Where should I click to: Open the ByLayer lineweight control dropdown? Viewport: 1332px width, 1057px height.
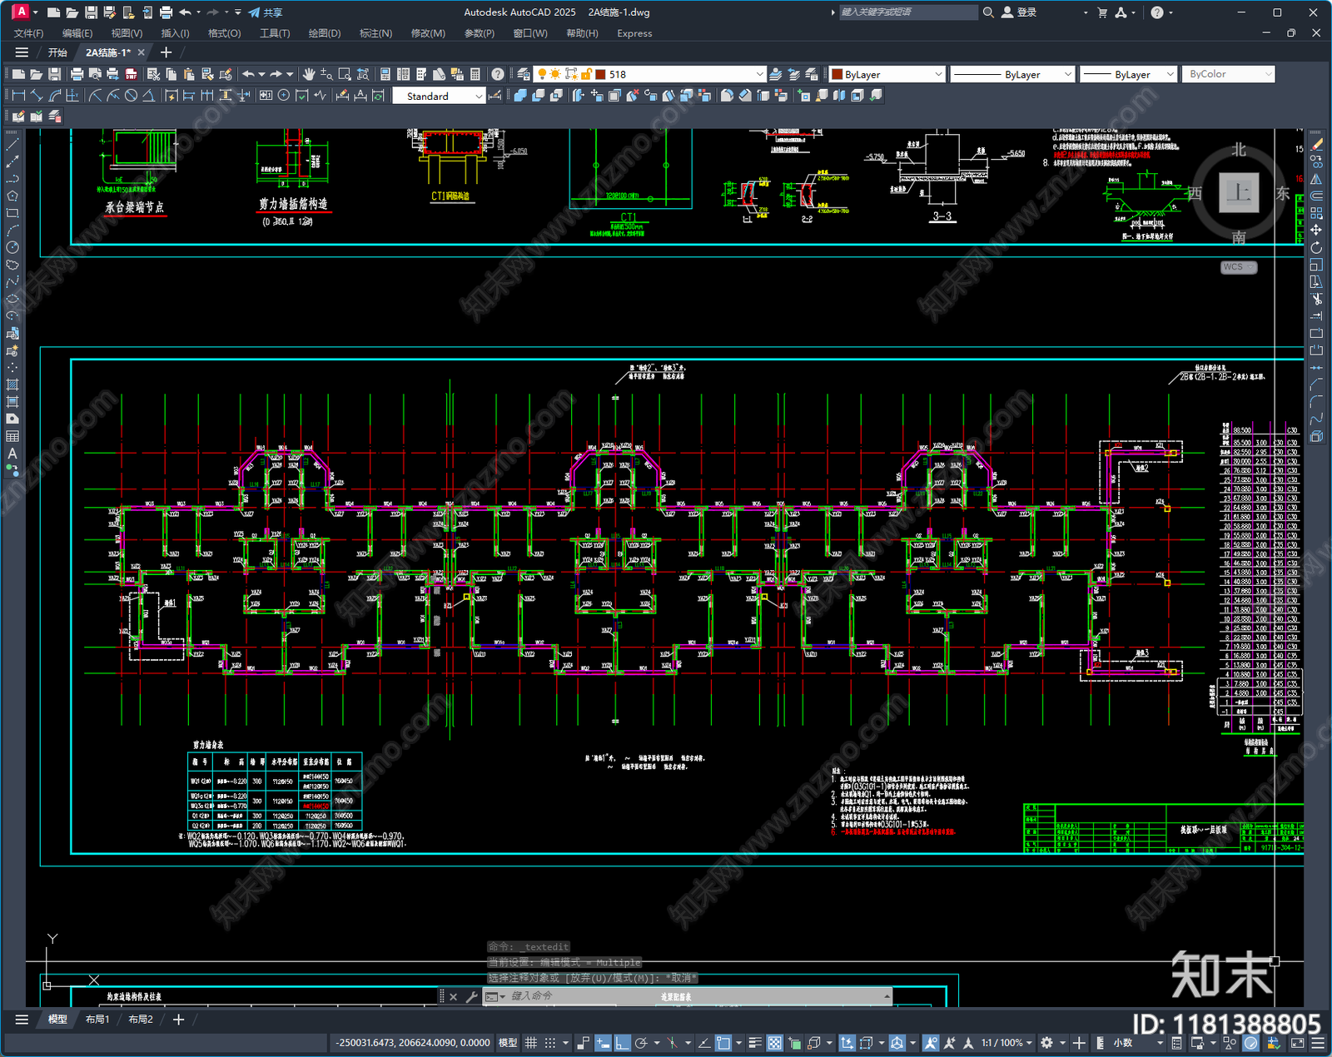point(1170,74)
